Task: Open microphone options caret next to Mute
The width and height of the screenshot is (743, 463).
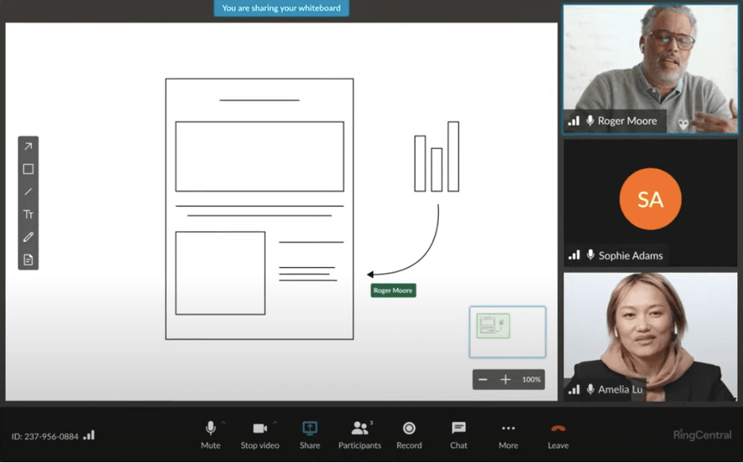Action: pyautogui.click(x=223, y=423)
